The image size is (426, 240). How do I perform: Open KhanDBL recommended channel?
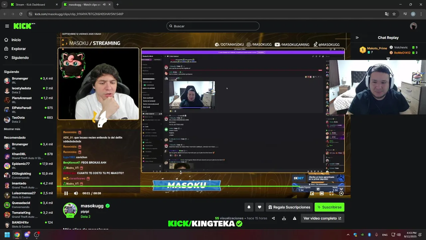coord(28,156)
